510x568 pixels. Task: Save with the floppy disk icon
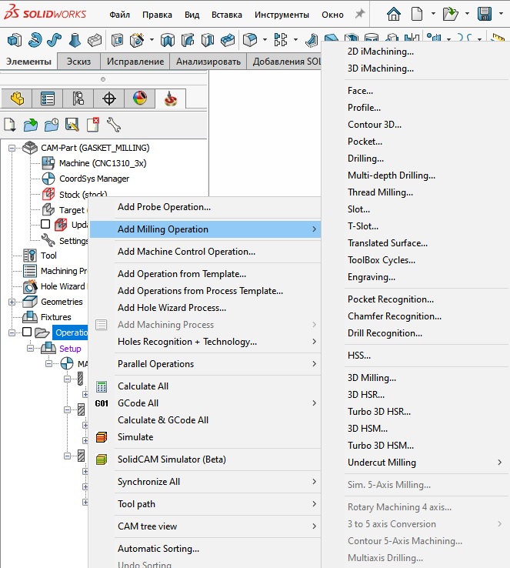coord(485,14)
